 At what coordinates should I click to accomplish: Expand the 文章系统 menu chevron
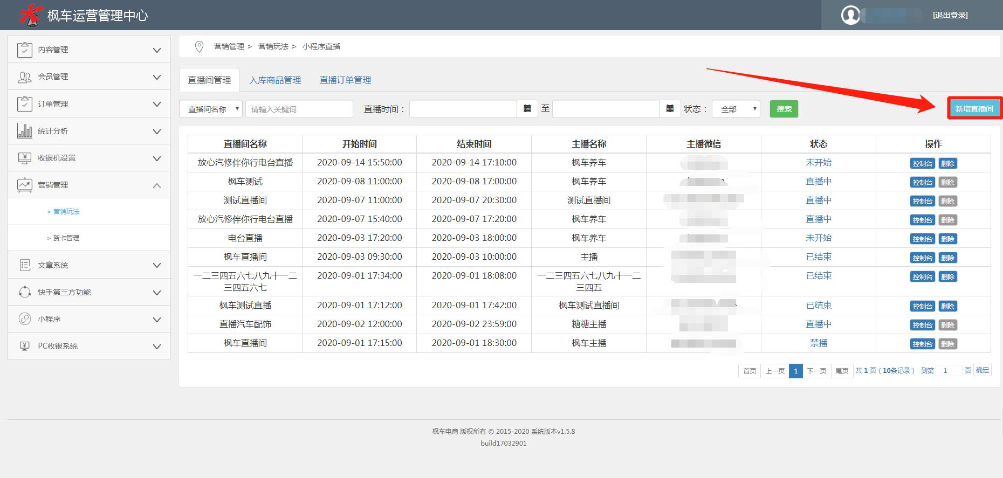157,265
